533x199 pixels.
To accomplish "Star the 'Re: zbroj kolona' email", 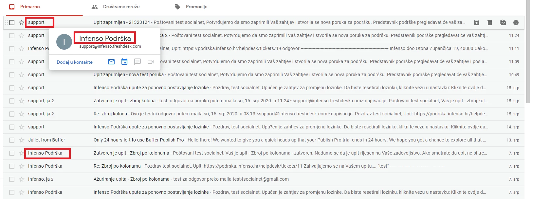I will [22, 114].
